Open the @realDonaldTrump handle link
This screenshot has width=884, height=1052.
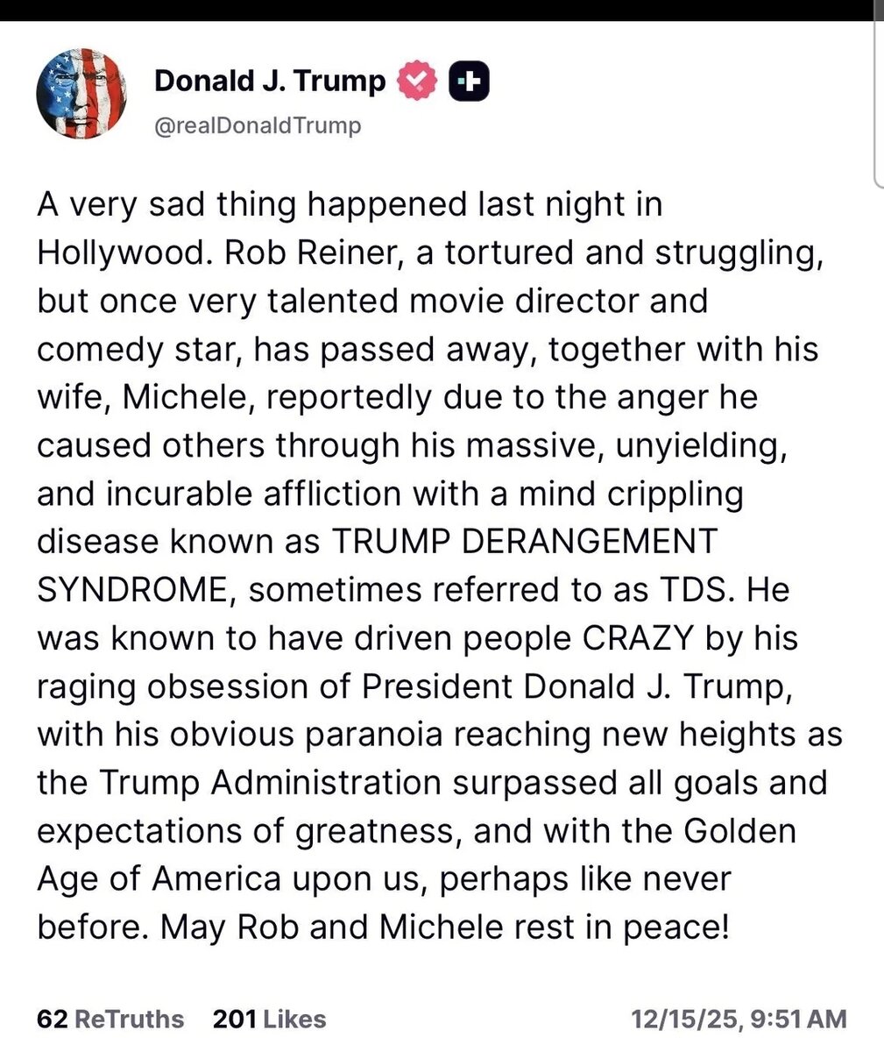(x=258, y=125)
